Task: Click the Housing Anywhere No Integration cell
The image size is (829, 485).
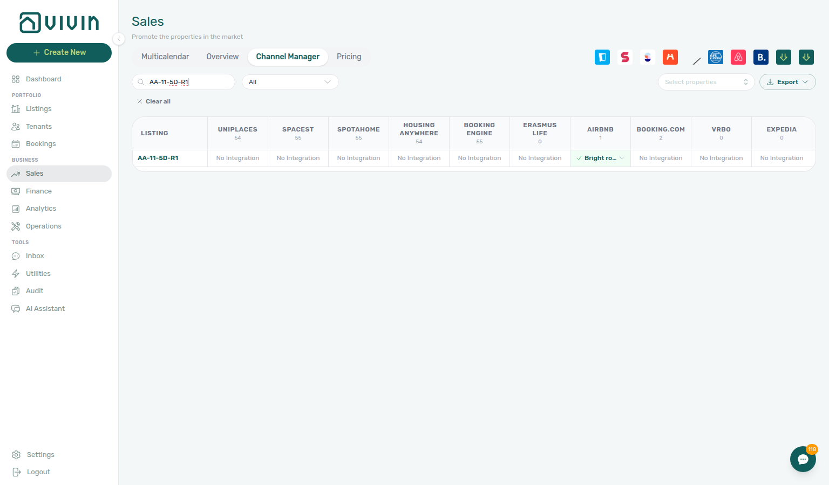Action: pos(419,158)
